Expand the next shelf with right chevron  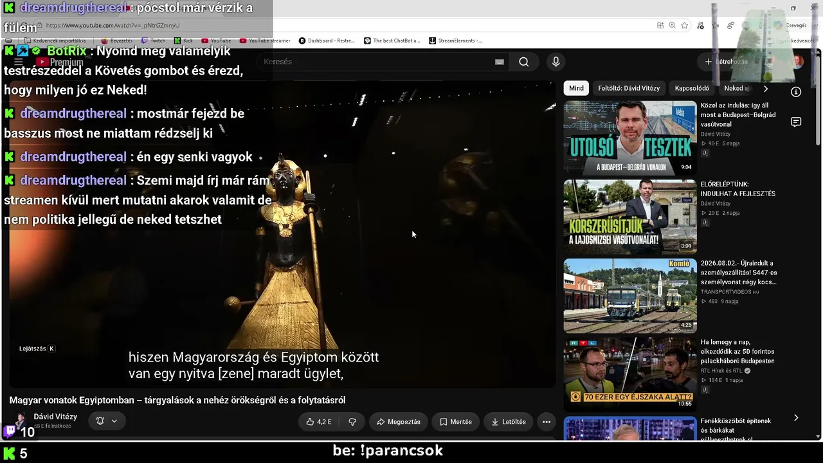tap(766, 88)
